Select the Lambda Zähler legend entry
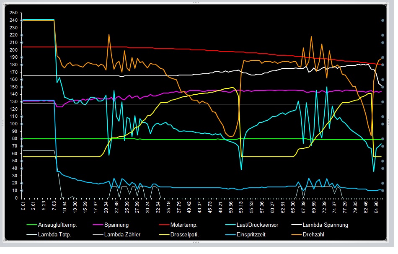The height and width of the screenshot is (254, 398). 122,235
